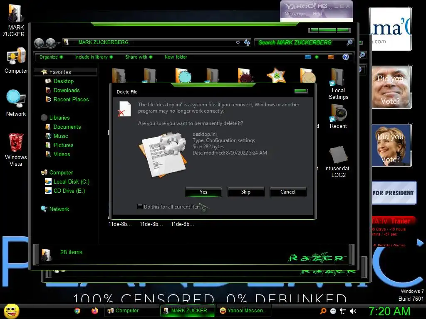Select Desktop in Favorites

64,81
